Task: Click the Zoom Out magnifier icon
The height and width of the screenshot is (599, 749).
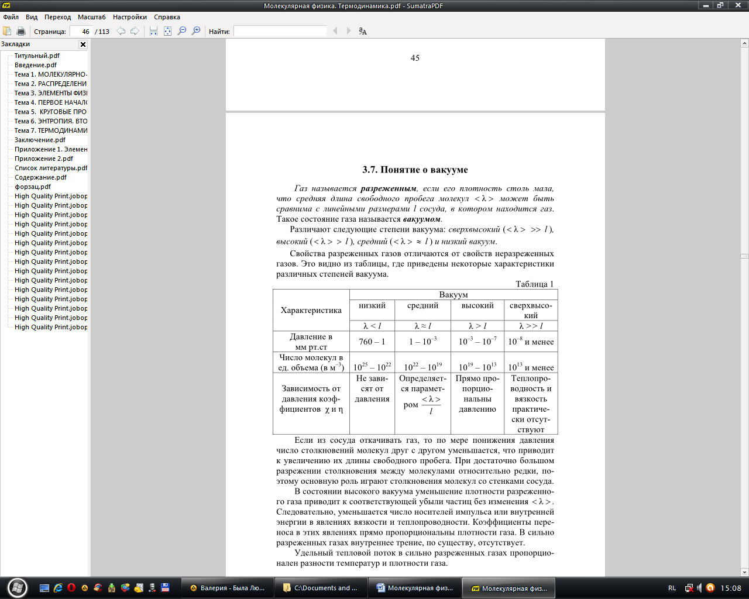Action: 182,31
